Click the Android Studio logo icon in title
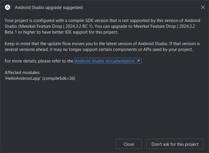 point(8,7)
